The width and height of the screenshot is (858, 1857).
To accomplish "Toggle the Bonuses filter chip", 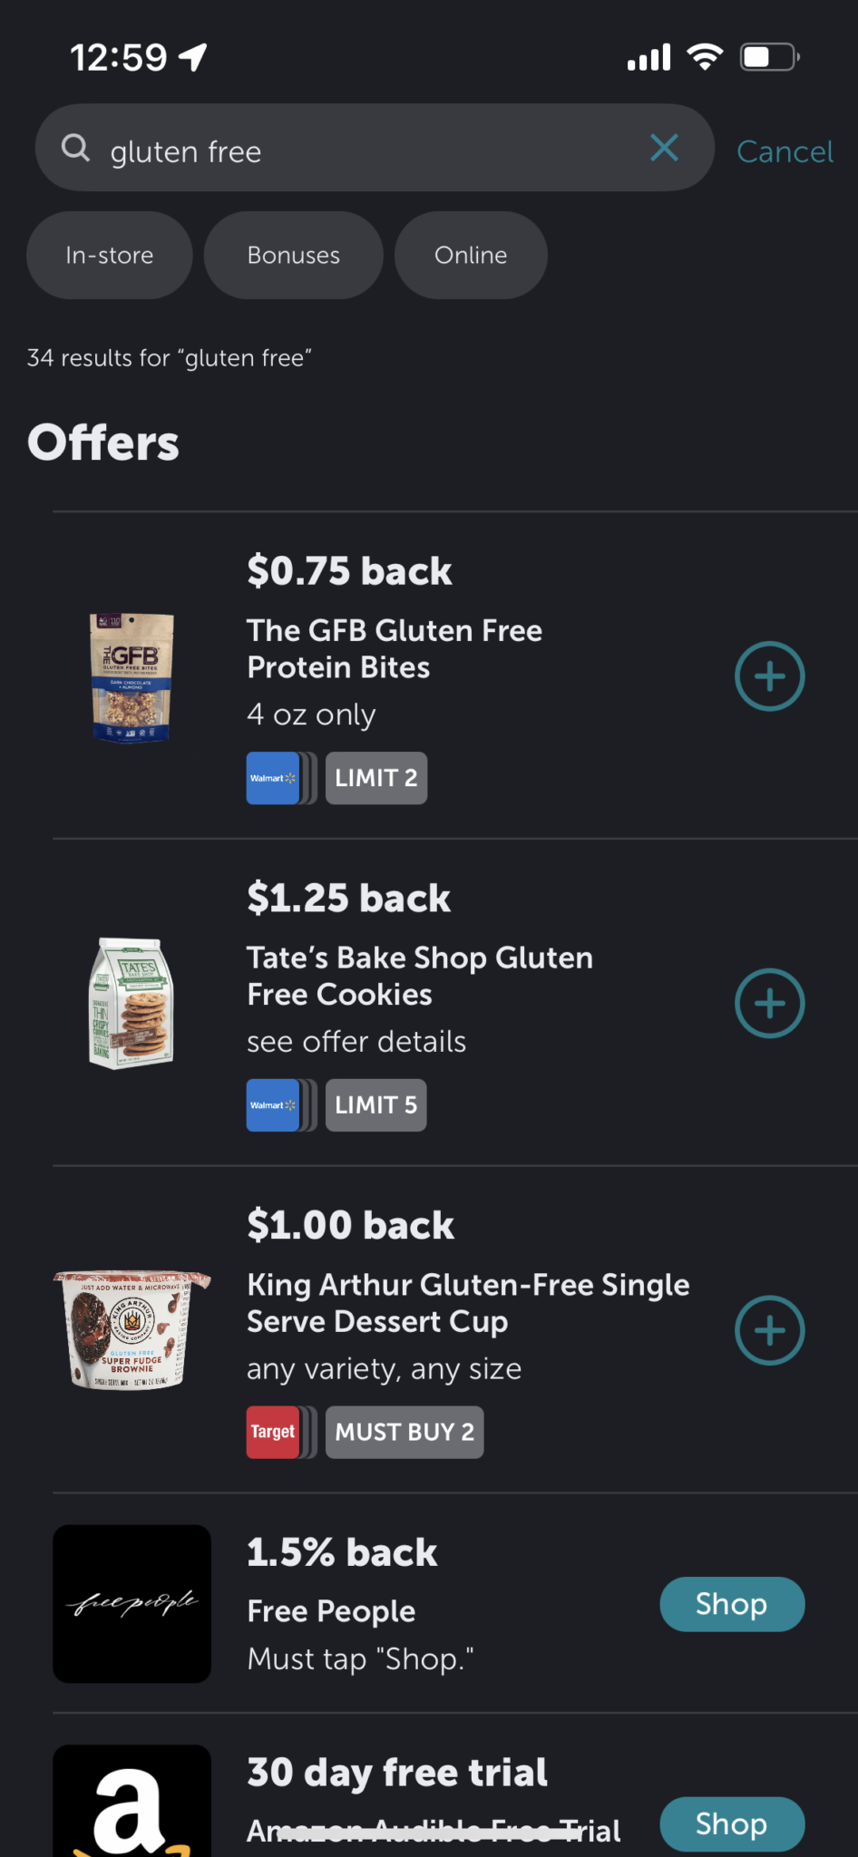I will coord(293,256).
